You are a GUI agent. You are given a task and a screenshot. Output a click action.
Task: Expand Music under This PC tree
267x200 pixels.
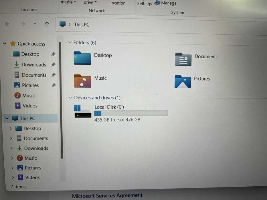pos(12,158)
